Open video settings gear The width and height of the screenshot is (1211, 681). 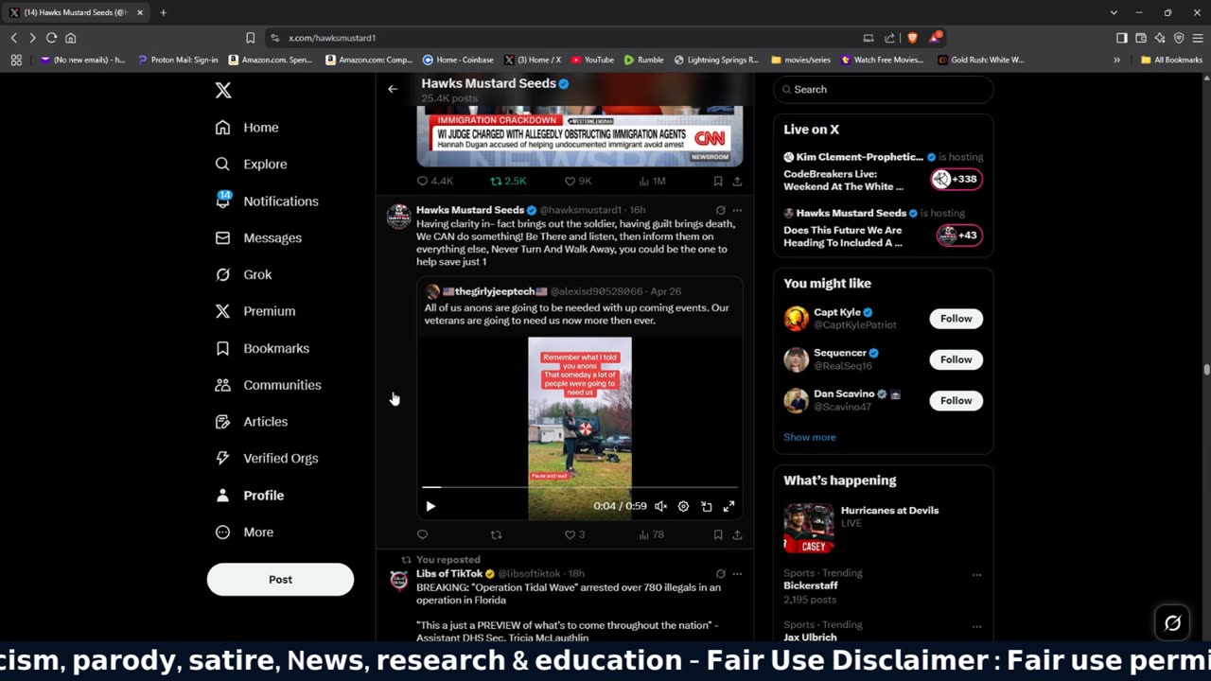pos(683,506)
